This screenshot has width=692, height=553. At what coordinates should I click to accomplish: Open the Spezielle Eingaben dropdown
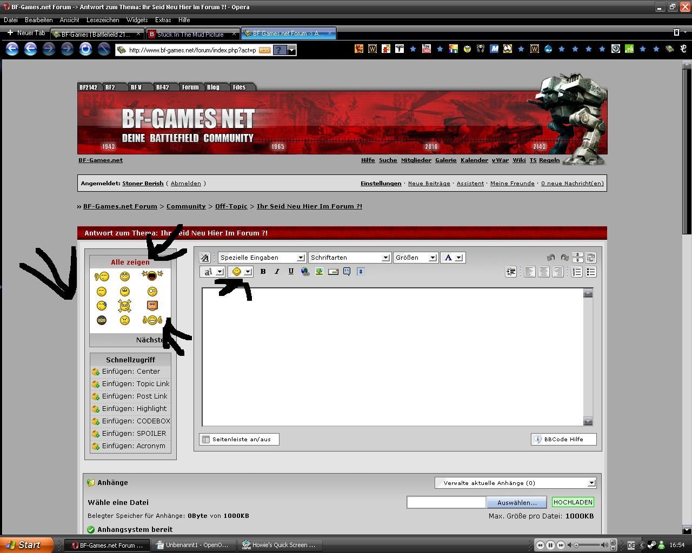pos(262,258)
